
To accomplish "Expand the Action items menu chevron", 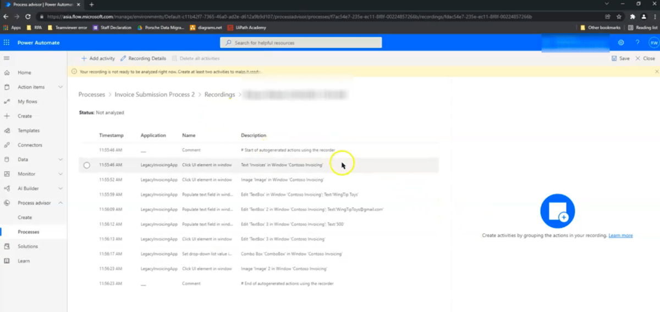I will 61,87.
